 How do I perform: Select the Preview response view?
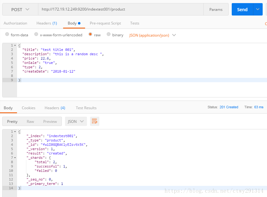[x=50, y=121]
